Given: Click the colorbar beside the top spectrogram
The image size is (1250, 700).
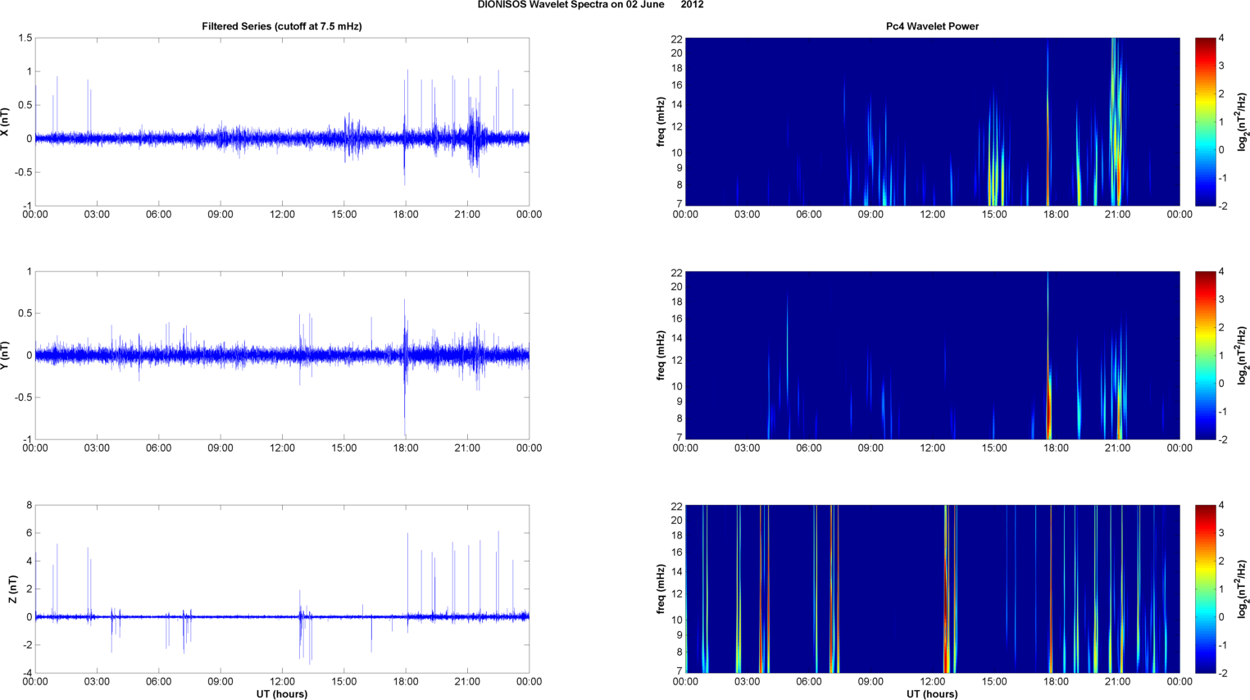Looking at the screenshot, I should point(1205,121).
